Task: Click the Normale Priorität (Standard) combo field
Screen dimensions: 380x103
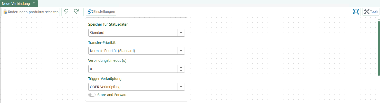Action: 133,51
